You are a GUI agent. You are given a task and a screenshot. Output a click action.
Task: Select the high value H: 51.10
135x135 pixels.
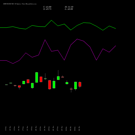(69, 7)
